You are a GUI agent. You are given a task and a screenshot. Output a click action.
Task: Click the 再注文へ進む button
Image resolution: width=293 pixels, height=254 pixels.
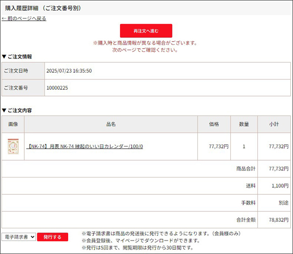point(146,31)
